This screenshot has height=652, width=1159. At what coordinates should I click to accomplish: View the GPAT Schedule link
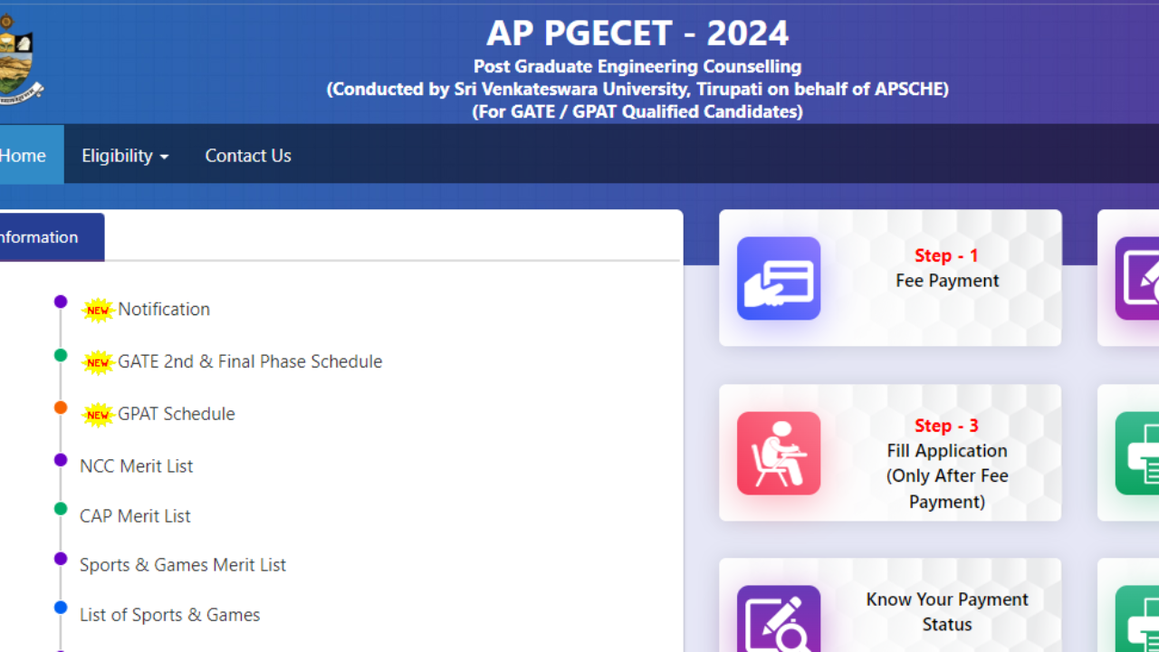point(177,414)
